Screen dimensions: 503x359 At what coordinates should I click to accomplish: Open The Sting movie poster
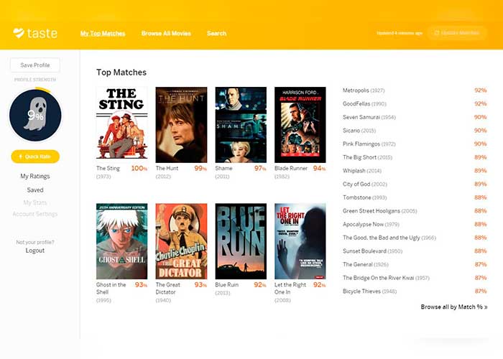[121, 125]
